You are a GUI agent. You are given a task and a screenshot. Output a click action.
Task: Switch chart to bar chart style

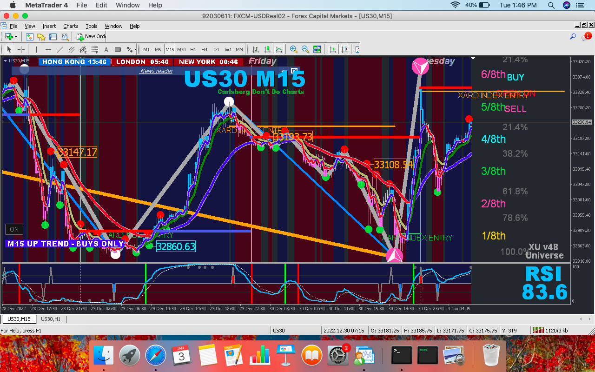pos(255,49)
